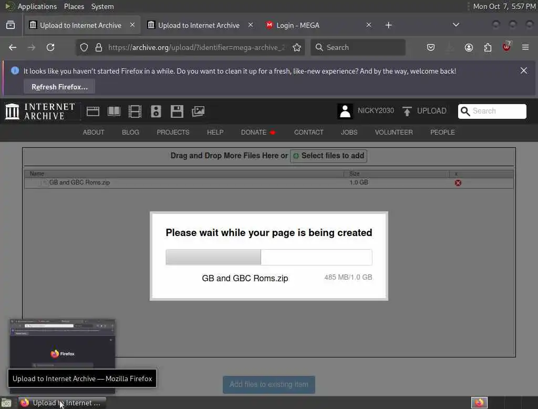Click the Firefox taskbar window button
Viewport: 538px width, 409px height.
62,403
